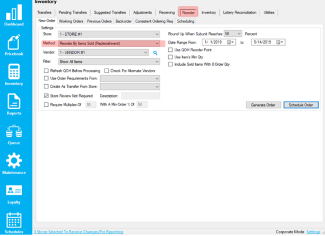This screenshot has width=325, height=236.
Task: Open the Schedules calendar icon
Action: [14, 220]
